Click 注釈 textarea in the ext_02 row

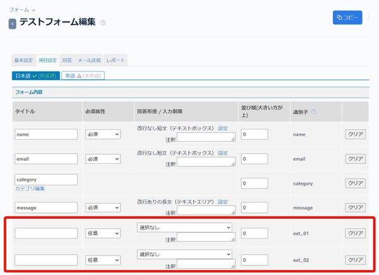[206, 264]
